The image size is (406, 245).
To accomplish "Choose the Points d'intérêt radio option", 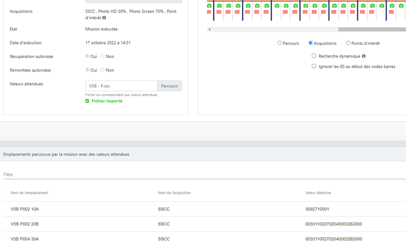I will (348, 43).
